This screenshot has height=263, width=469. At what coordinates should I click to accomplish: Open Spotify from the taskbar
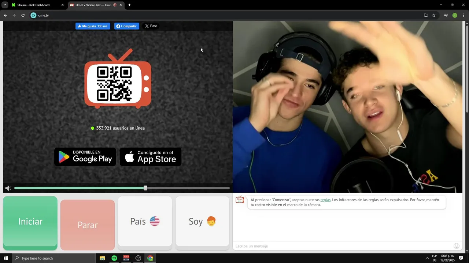tap(114, 258)
